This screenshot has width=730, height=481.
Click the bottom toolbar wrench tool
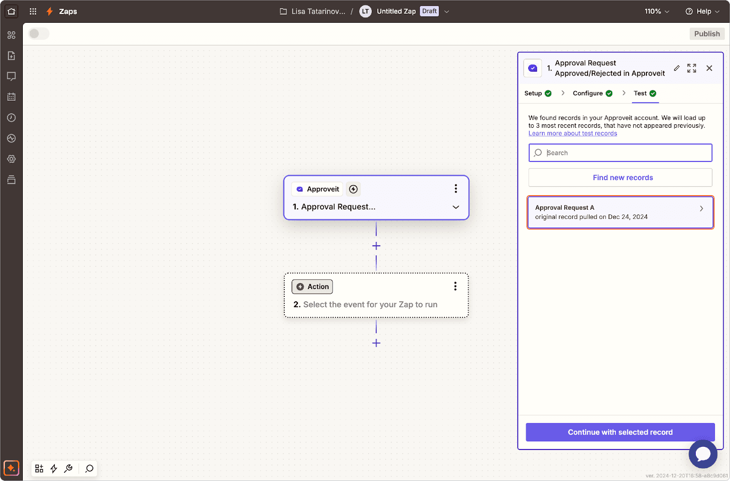(x=68, y=468)
